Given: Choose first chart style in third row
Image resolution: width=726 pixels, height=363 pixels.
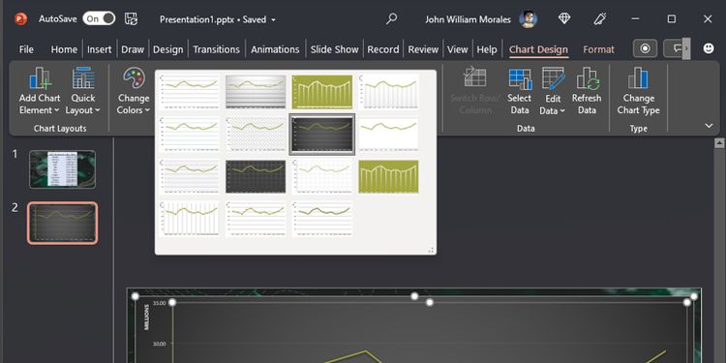Looking at the screenshot, I should pos(190,176).
